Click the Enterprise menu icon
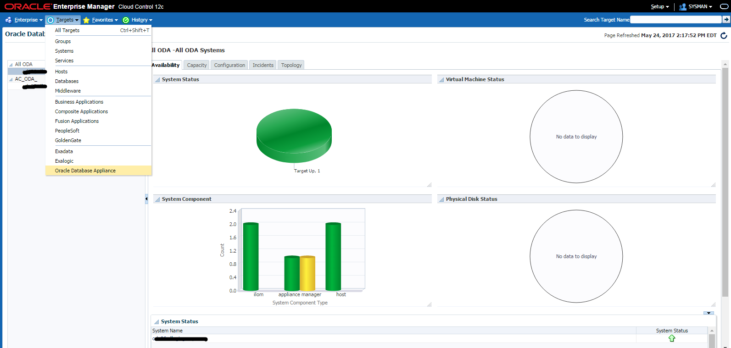Viewport: 731px width, 348px height. pos(8,20)
